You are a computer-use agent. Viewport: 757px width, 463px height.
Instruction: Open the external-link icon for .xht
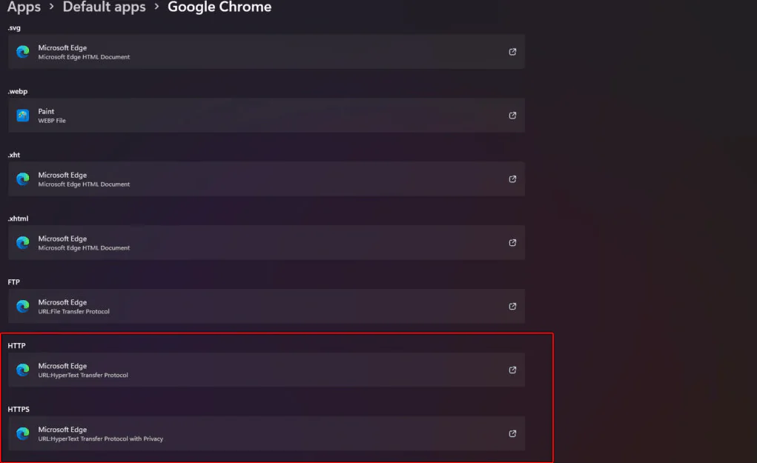(512, 179)
